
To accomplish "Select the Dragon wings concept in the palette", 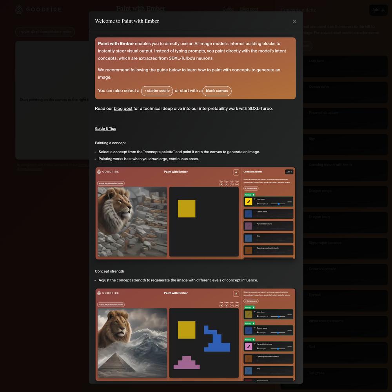I will [x=345, y=196].
